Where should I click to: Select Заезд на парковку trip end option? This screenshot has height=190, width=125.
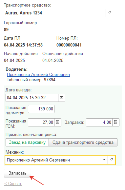[27, 142]
